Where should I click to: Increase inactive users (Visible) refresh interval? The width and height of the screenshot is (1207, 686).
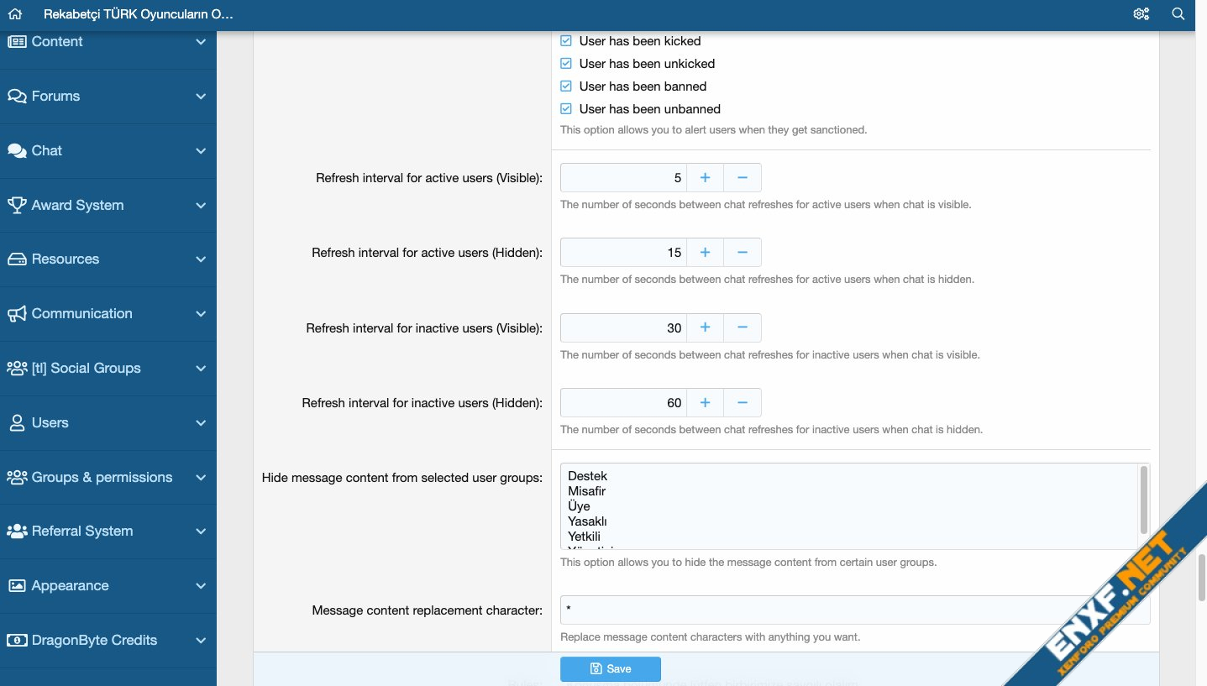click(705, 327)
